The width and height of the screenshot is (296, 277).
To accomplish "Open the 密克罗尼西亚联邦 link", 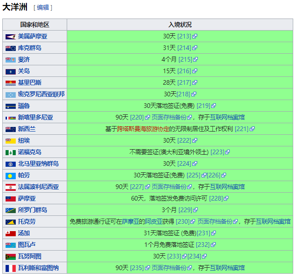I will 41,94.
